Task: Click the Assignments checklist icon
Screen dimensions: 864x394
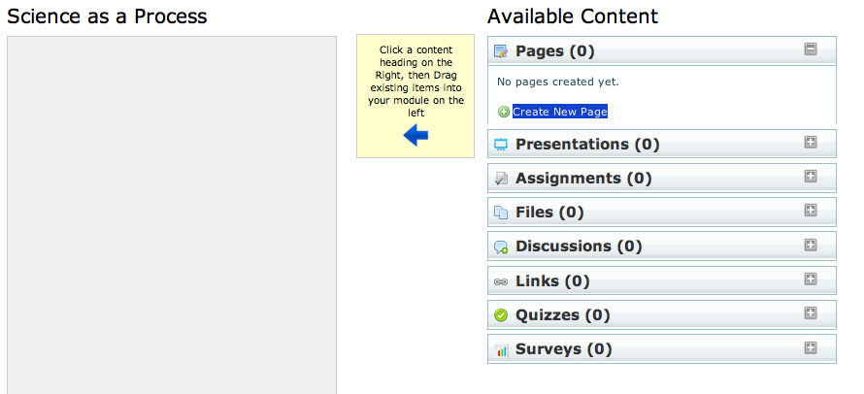Action: click(501, 179)
